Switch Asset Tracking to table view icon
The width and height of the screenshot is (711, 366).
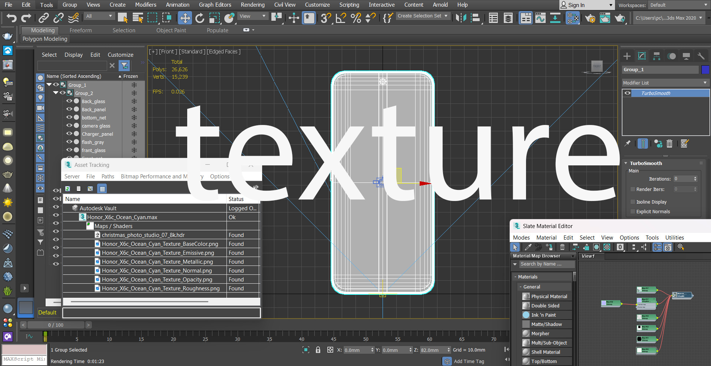[x=102, y=189]
